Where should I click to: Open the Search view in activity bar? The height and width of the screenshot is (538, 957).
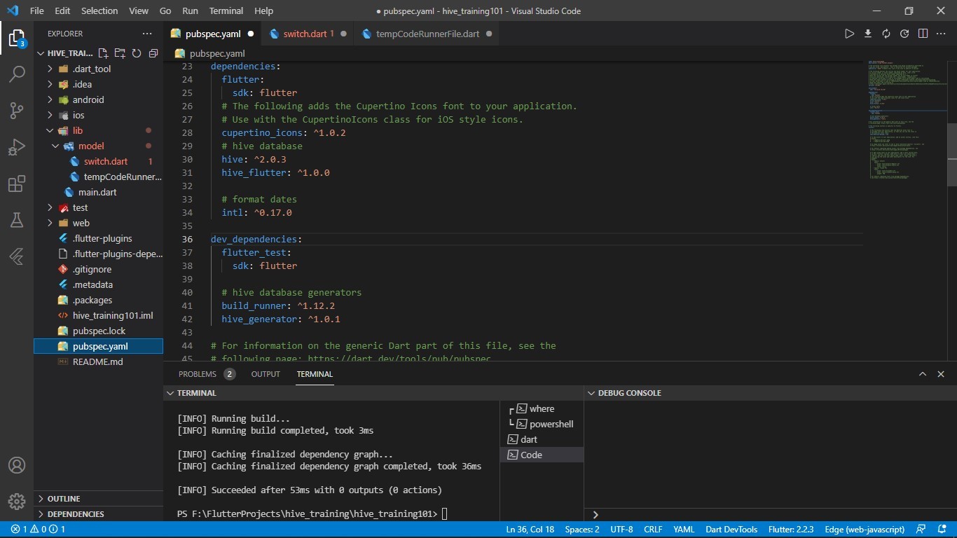tap(17, 74)
